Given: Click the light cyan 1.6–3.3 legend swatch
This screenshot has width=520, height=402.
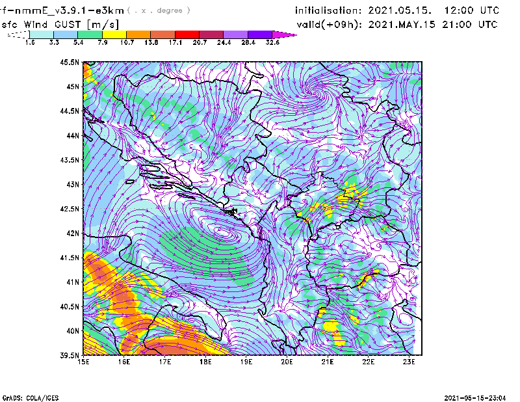Looking at the screenshot, I should (x=42, y=34).
